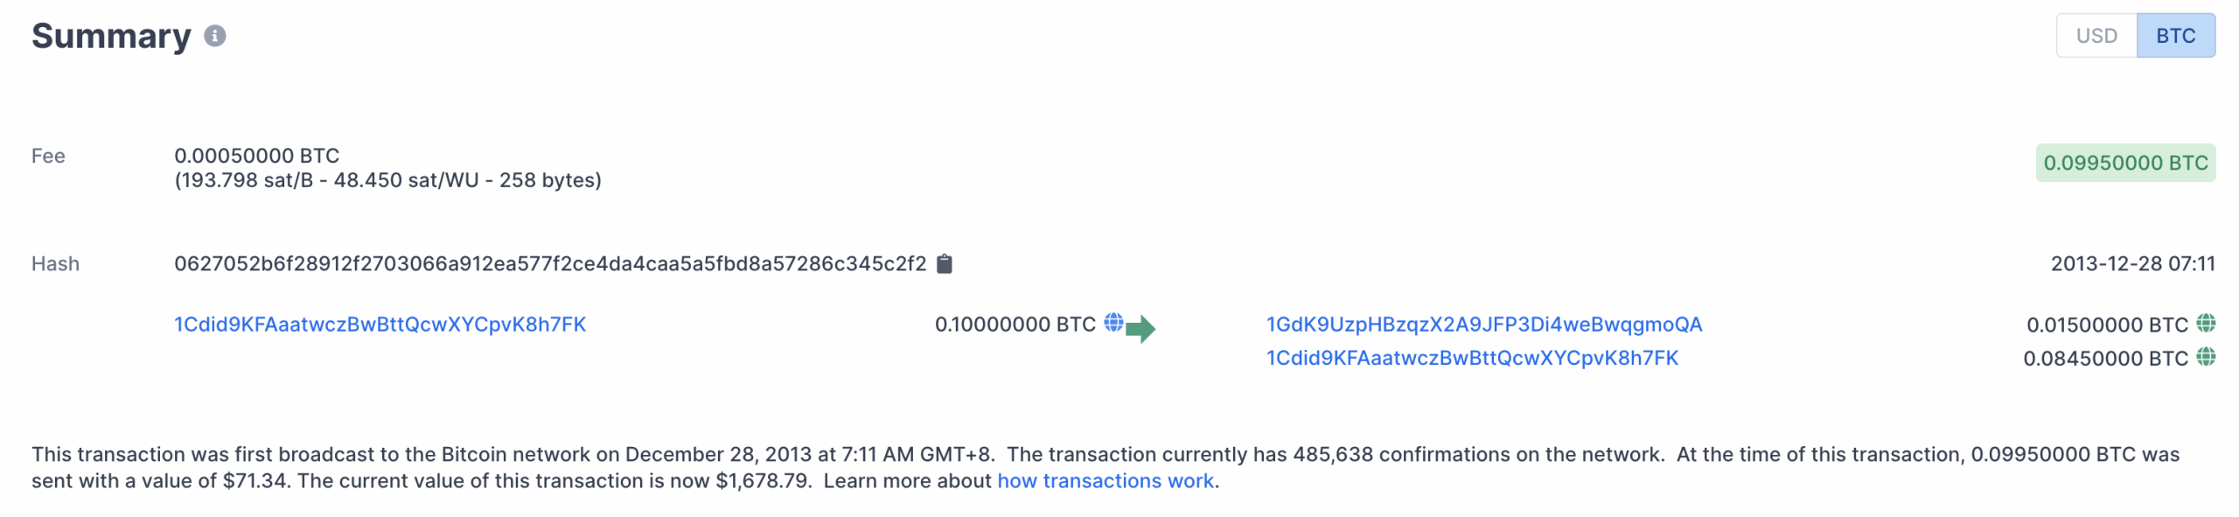Viewport: 2239px width, 517px height.
Task: Click the fee rate sat/B details line
Action: coord(387,180)
